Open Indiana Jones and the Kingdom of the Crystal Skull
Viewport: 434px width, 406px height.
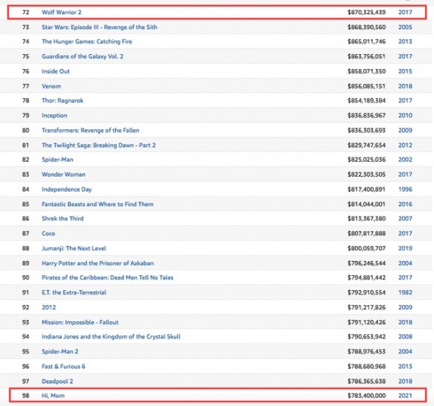point(111,337)
